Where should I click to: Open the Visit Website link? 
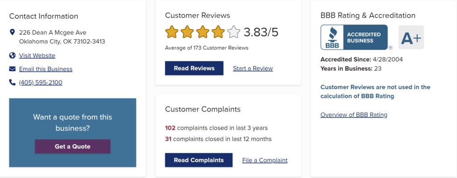tap(37, 56)
